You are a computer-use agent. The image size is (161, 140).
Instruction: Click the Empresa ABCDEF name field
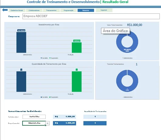pyautogui.click(x=91, y=16)
